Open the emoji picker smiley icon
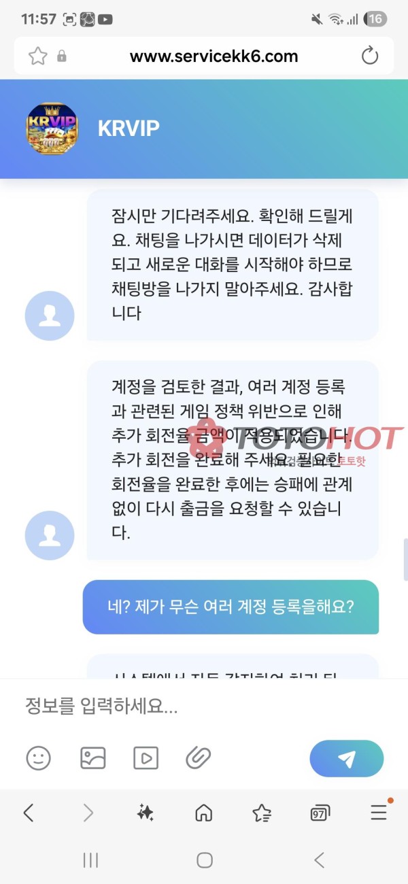 pyautogui.click(x=38, y=758)
